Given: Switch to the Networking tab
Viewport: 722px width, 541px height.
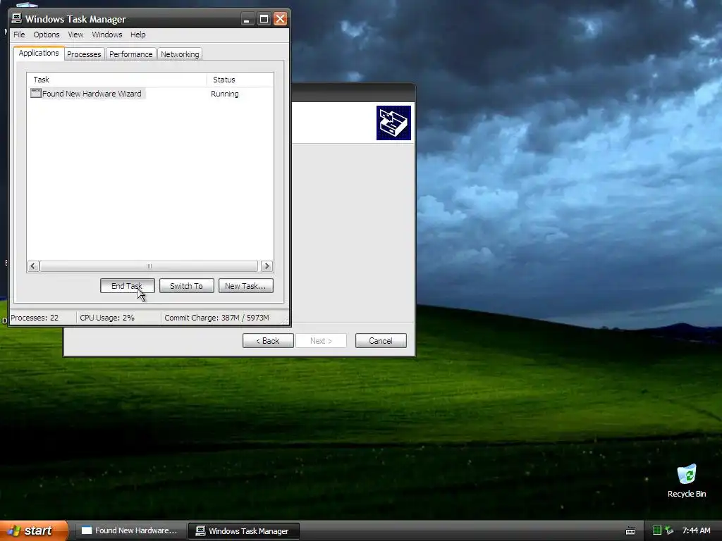Looking at the screenshot, I should tap(180, 54).
